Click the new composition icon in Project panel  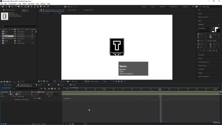7,82
